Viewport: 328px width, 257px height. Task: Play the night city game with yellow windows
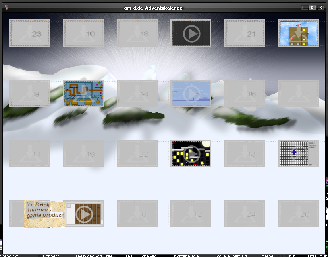click(191, 153)
